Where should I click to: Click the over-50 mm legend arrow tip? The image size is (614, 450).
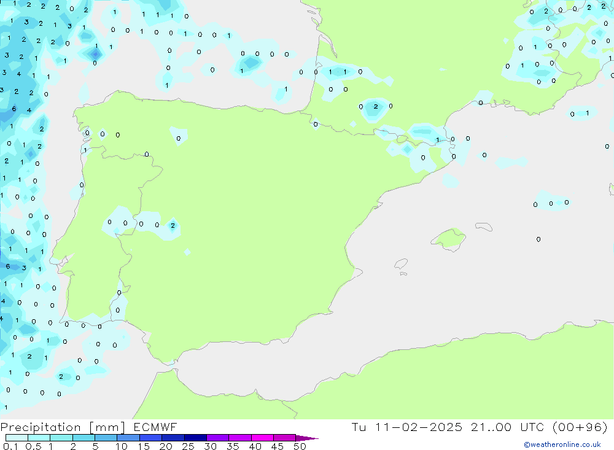click(x=307, y=438)
